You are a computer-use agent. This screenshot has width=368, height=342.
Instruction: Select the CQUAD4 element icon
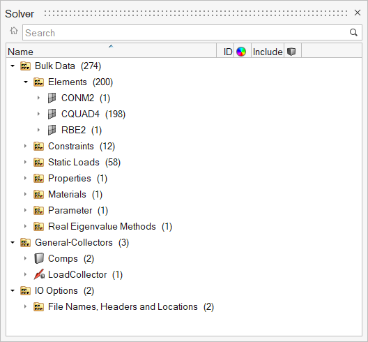click(x=52, y=114)
